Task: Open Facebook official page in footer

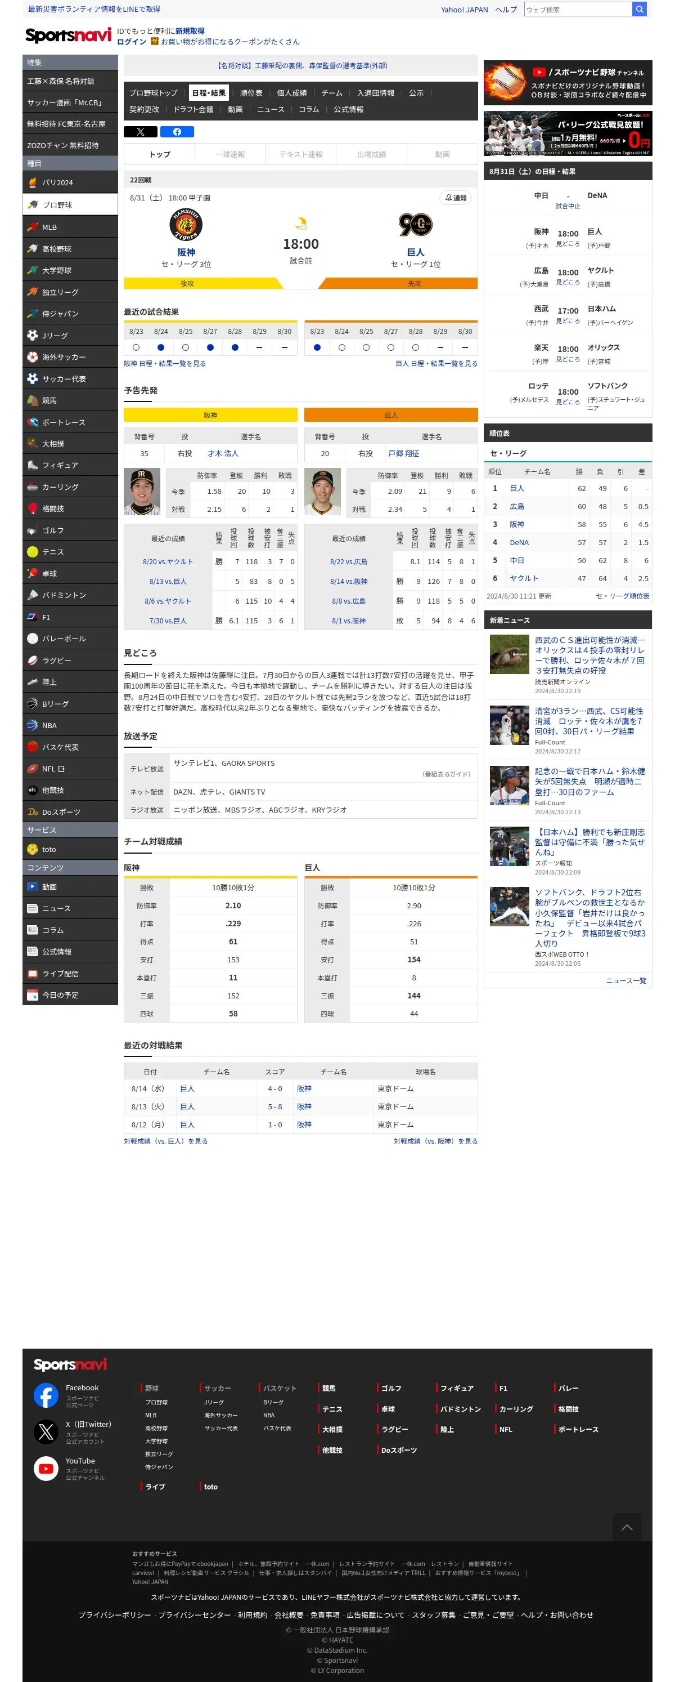Action: (x=46, y=1396)
